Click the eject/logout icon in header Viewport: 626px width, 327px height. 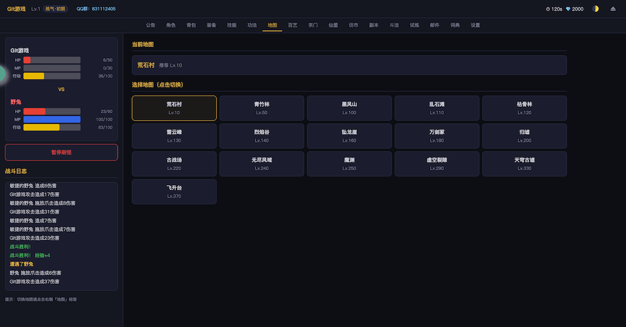point(613,9)
